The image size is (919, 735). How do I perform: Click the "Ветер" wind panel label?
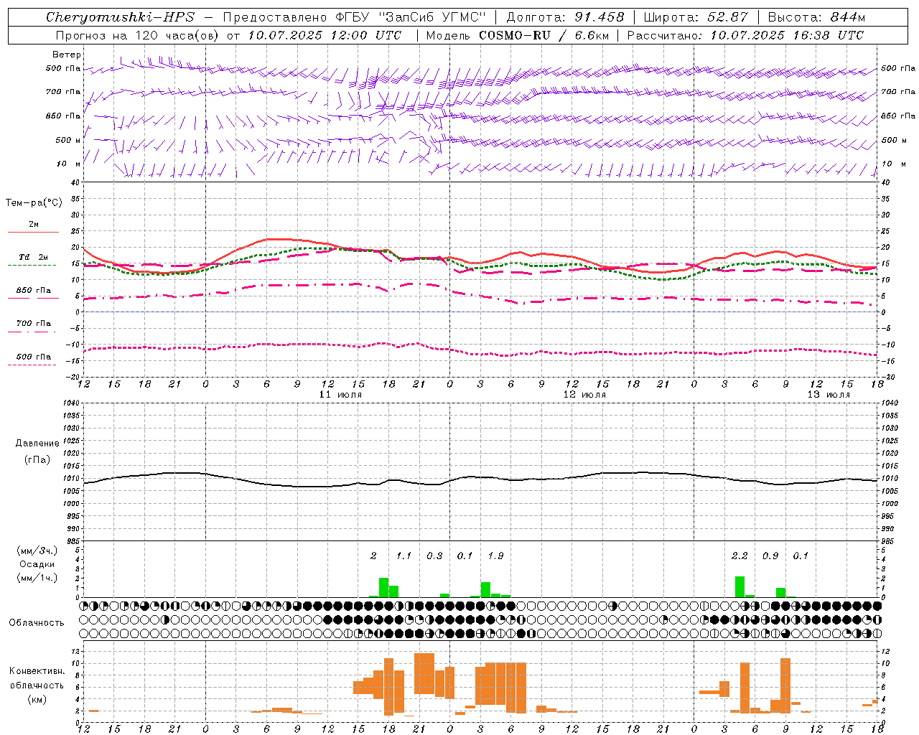67,55
